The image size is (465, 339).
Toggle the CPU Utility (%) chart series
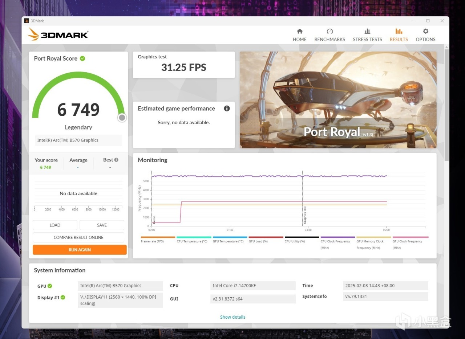pos(302,240)
